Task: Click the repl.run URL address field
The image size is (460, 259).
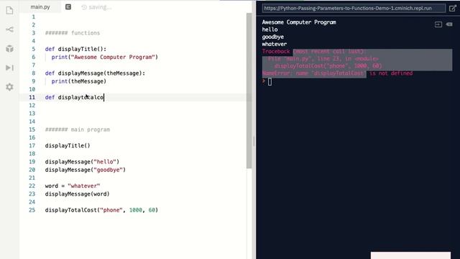Action: pyautogui.click(x=354, y=8)
